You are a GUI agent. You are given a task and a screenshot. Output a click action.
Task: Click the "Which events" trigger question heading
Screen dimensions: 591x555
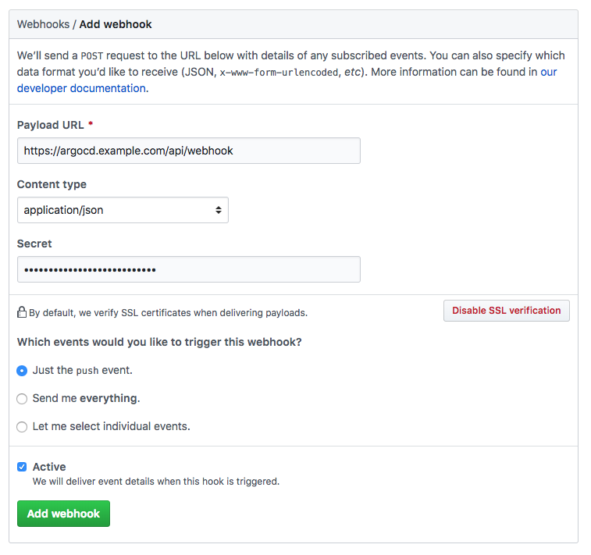coord(159,342)
